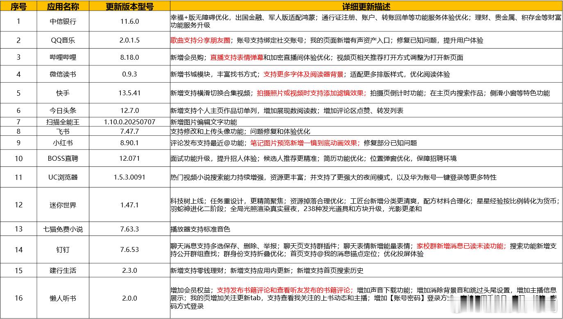The width and height of the screenshot is (563, 319).
Task: Click the 幸福+版无障碍优化 description cell
Action: point(366,21)
